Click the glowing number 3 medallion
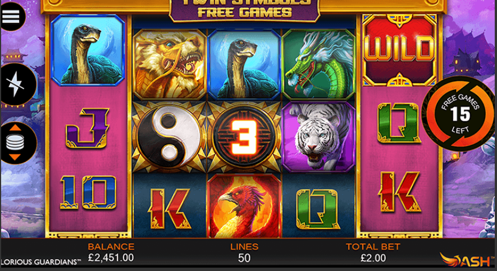 (x=244, y=137)
